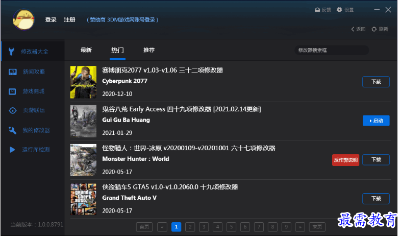This screenshot has height=236, width=401.
Task: Go to page 3 in pagination
Action: 204,227
